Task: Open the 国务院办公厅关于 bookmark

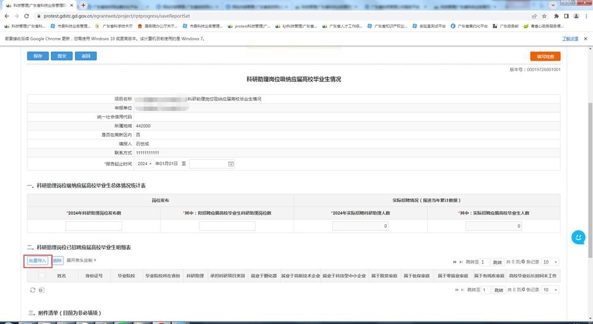Action: coord(158,26)
